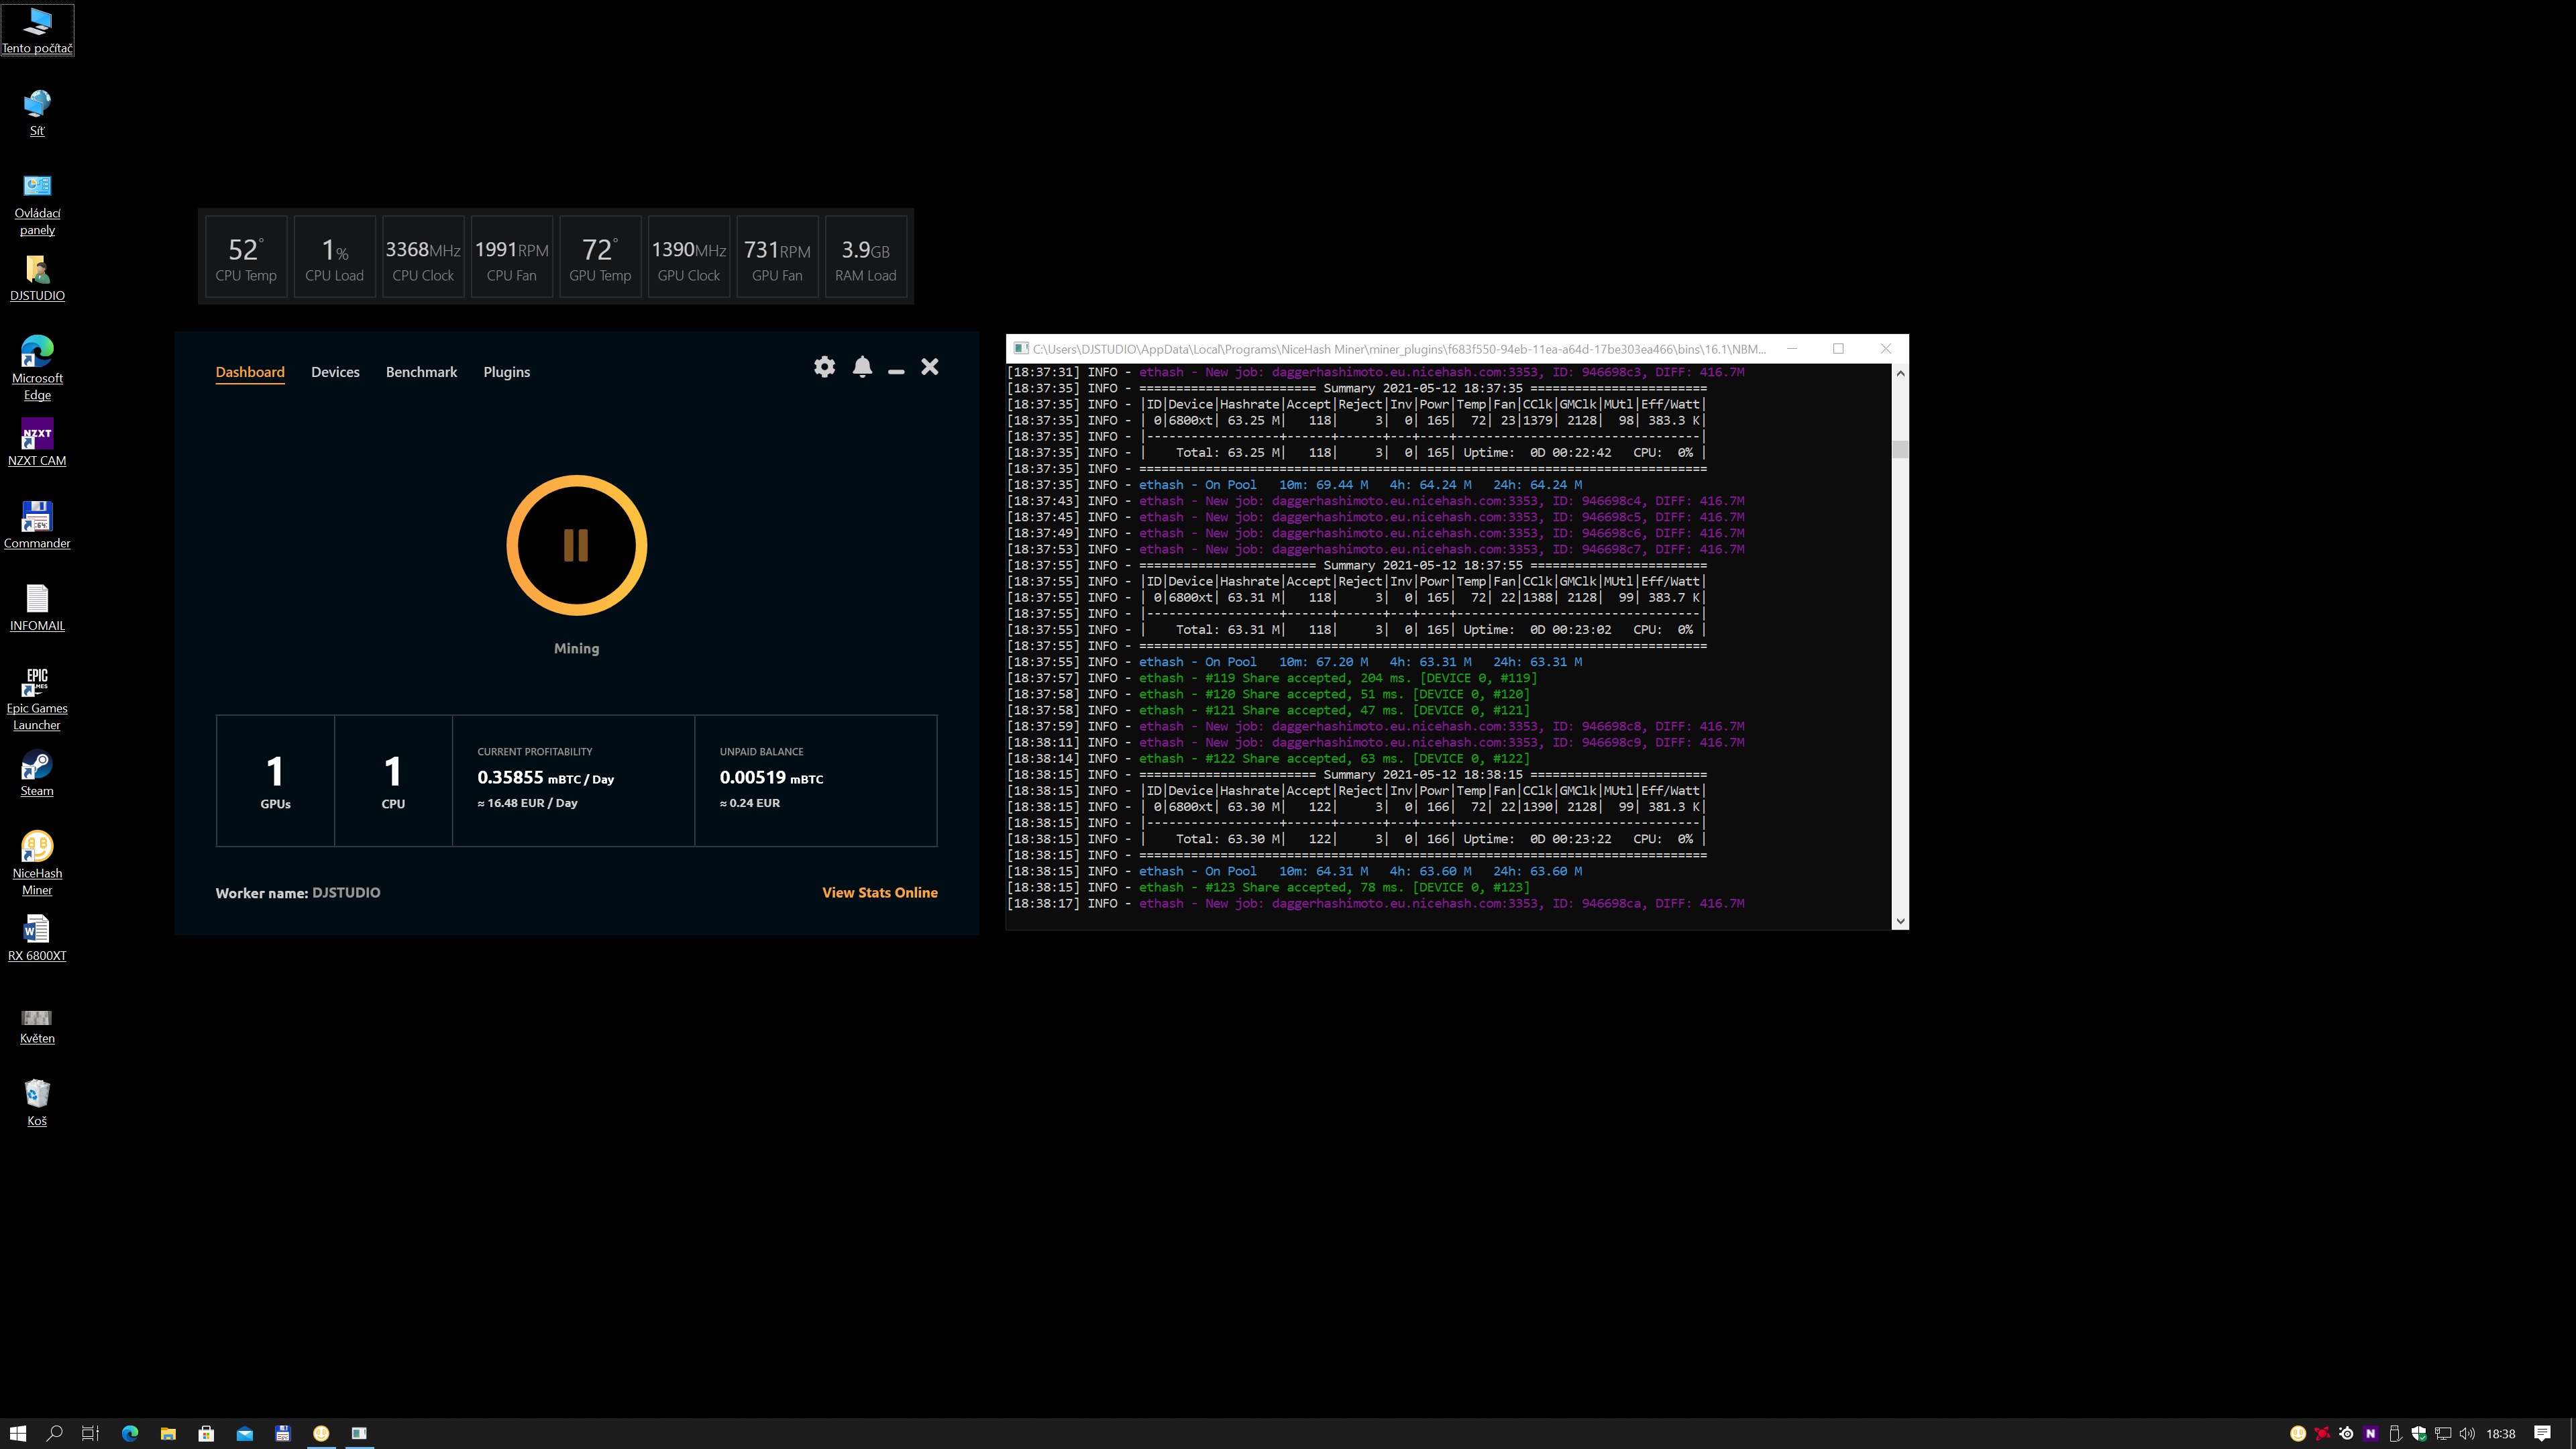Select the NiceHash Miner desktop icon
The width and height of the screenshot is (2576, 1449).
[37, 864]
